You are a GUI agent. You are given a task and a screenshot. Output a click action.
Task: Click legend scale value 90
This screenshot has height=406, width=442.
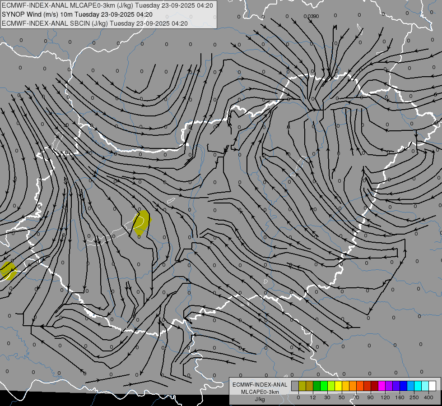[x=370, y=397]
